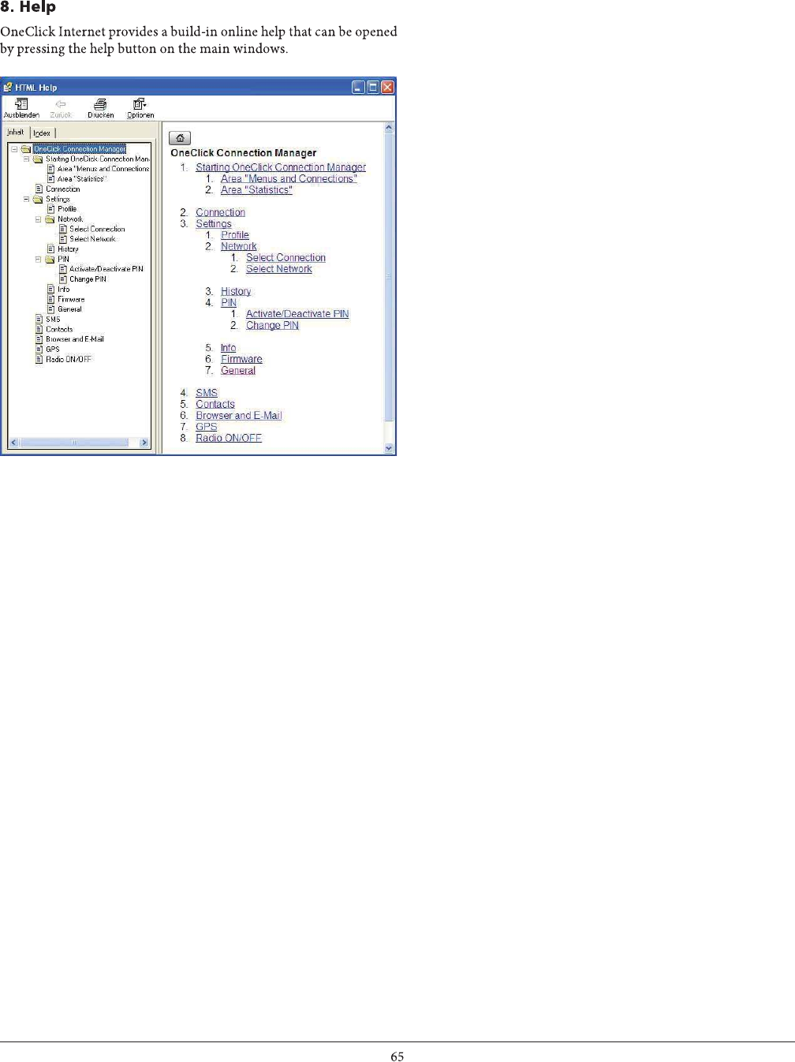Select Browser and E-Mail tree item
This screenshot has width=795, height=1062.
75,339
